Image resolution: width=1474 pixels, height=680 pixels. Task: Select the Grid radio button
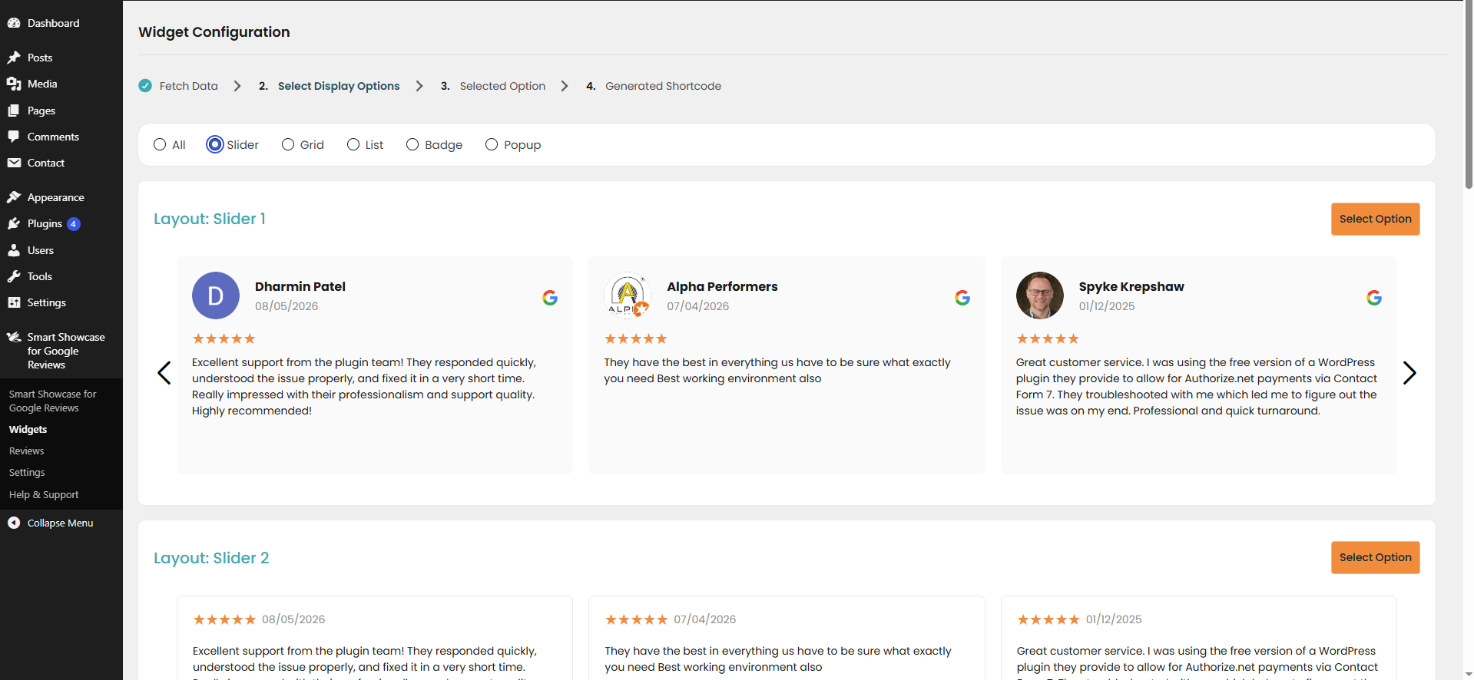pyautogui.click(x=288, y=144)
